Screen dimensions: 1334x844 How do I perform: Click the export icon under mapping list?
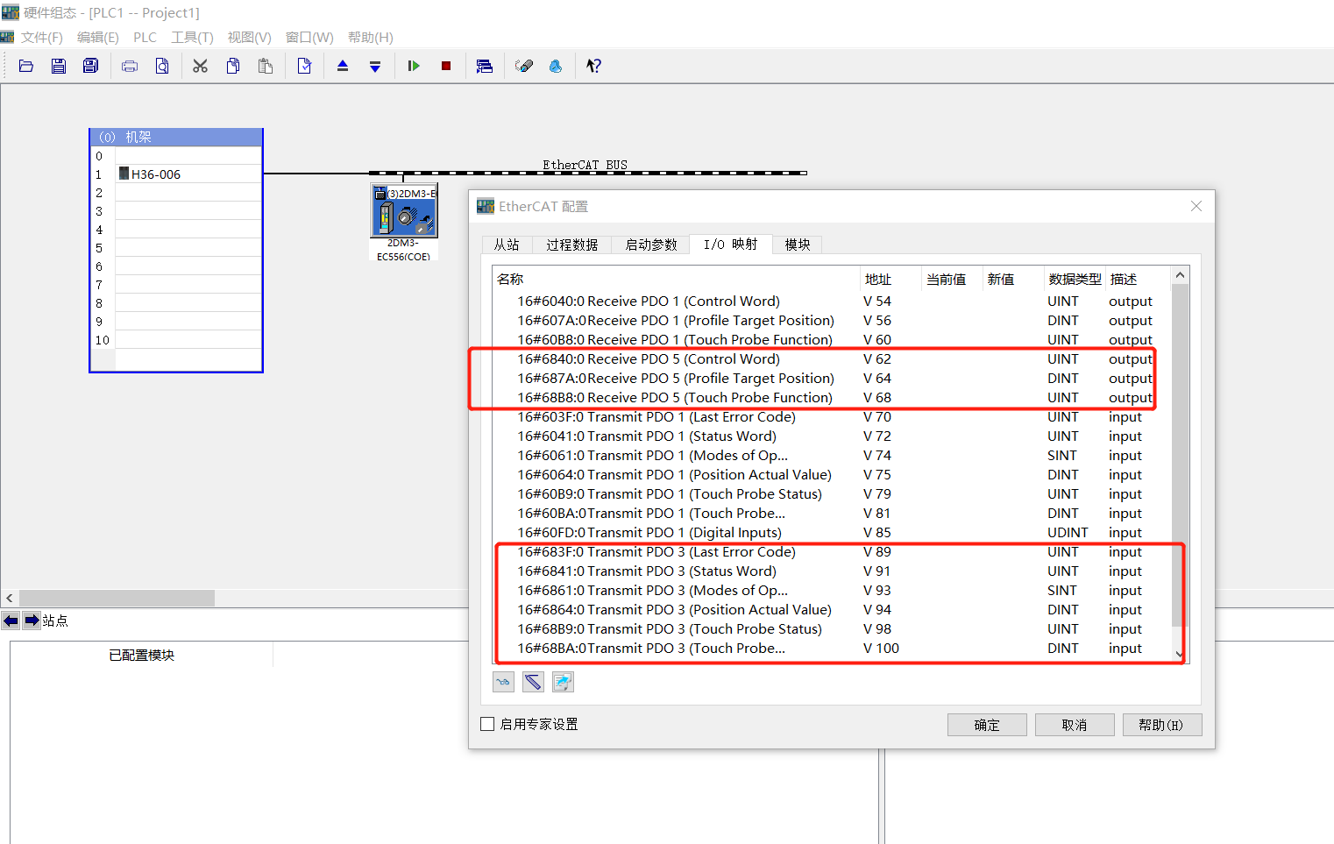pos(563,681)
